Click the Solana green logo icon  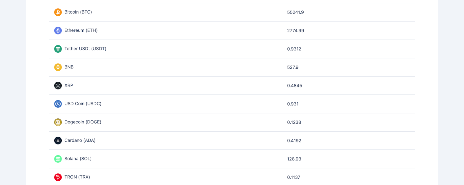point(58,159)
